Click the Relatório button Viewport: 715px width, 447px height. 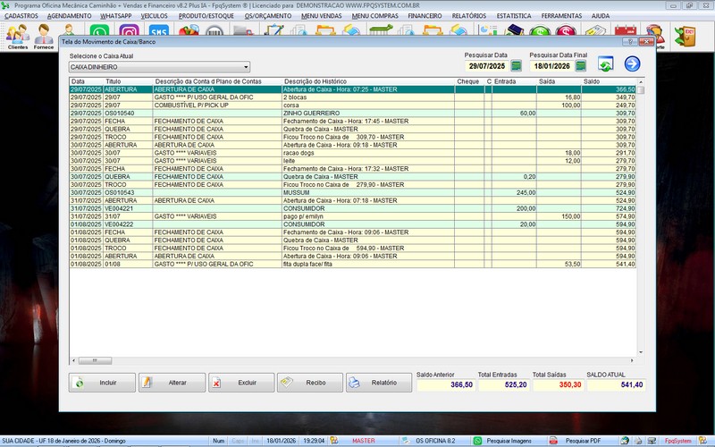[x=379, y=383]
